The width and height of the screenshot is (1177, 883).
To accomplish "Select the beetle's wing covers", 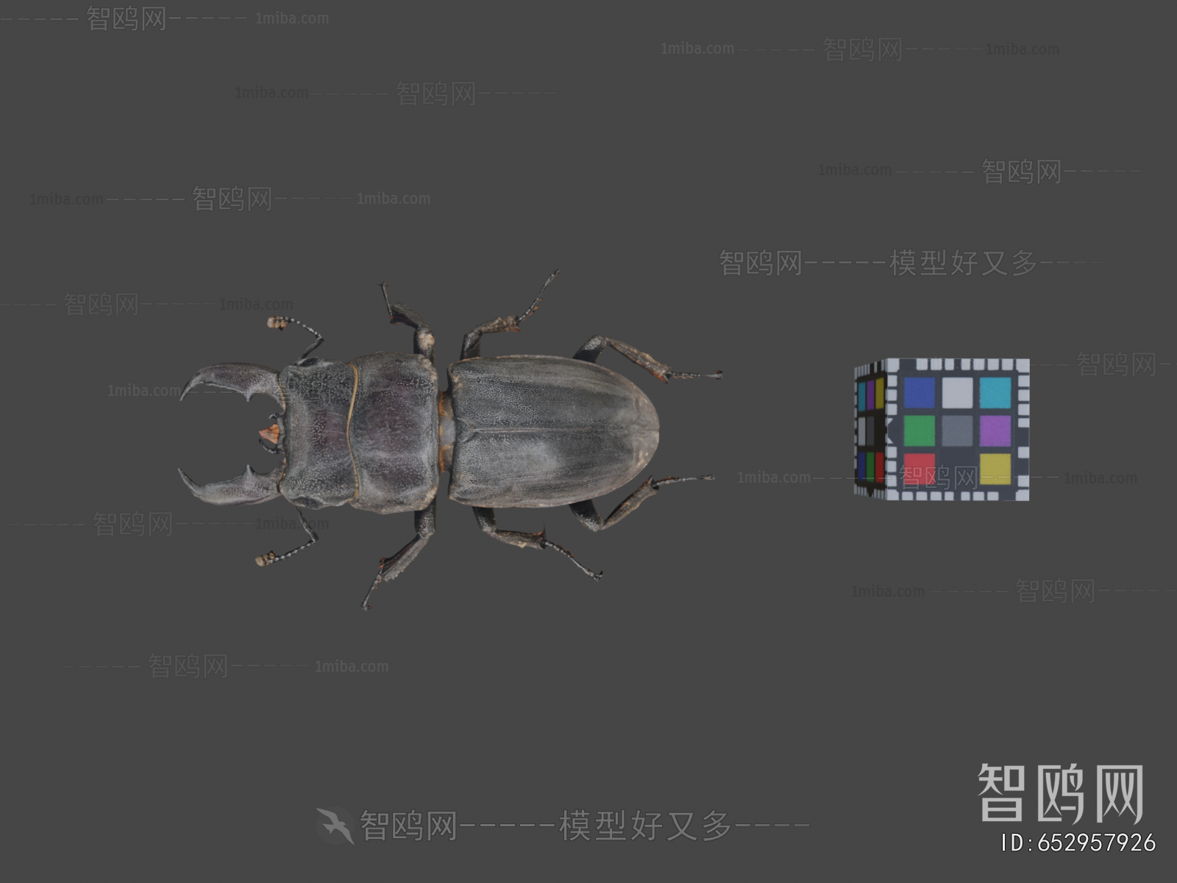I will (553, 431).
